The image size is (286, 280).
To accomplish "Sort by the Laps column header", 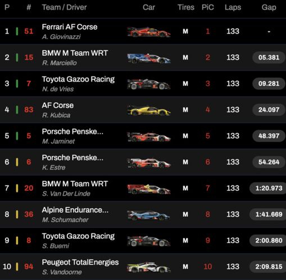I will 233,7.
